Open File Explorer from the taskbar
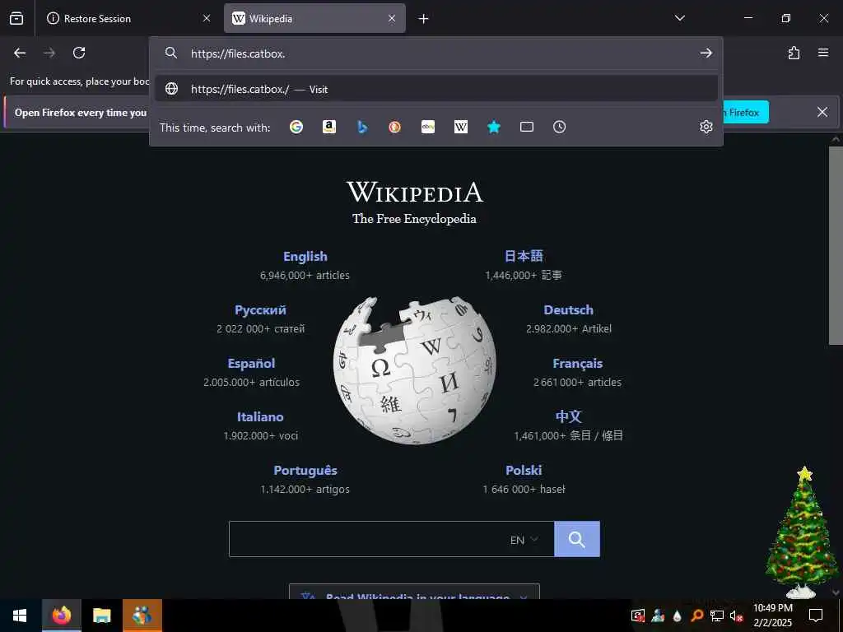The width and height of the screenshot is (843, 632). [x=101, y=616]
